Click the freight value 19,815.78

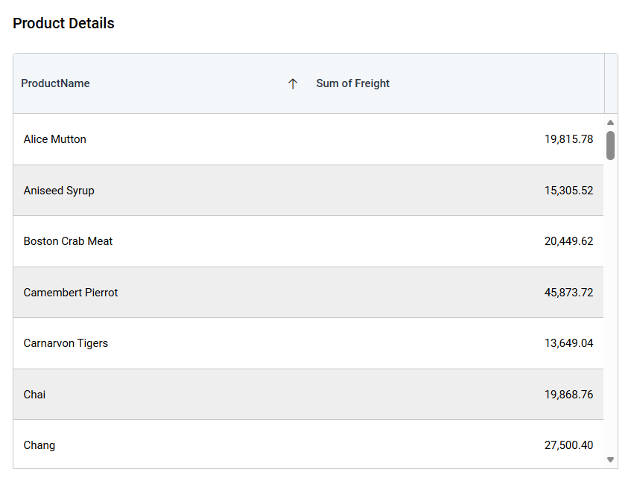pyautogui.click(x=568, y=139)
